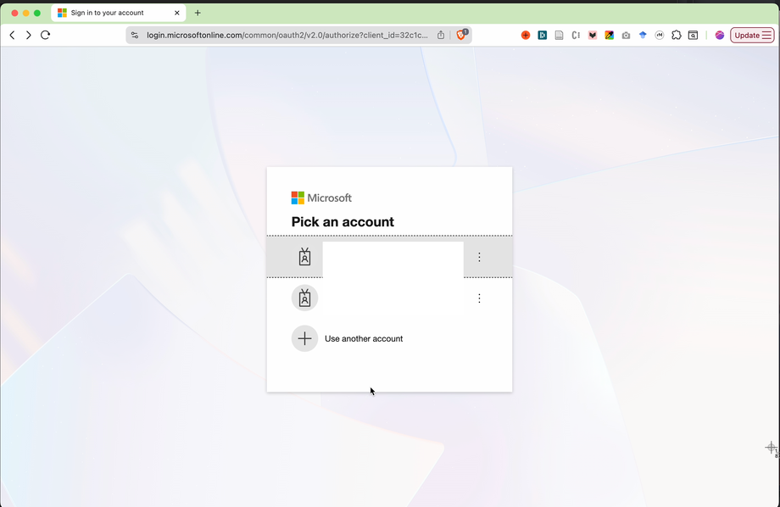Open the blue diamond extension icon
The width and height of the screenshot is (780, 507).
click(643, 35)
